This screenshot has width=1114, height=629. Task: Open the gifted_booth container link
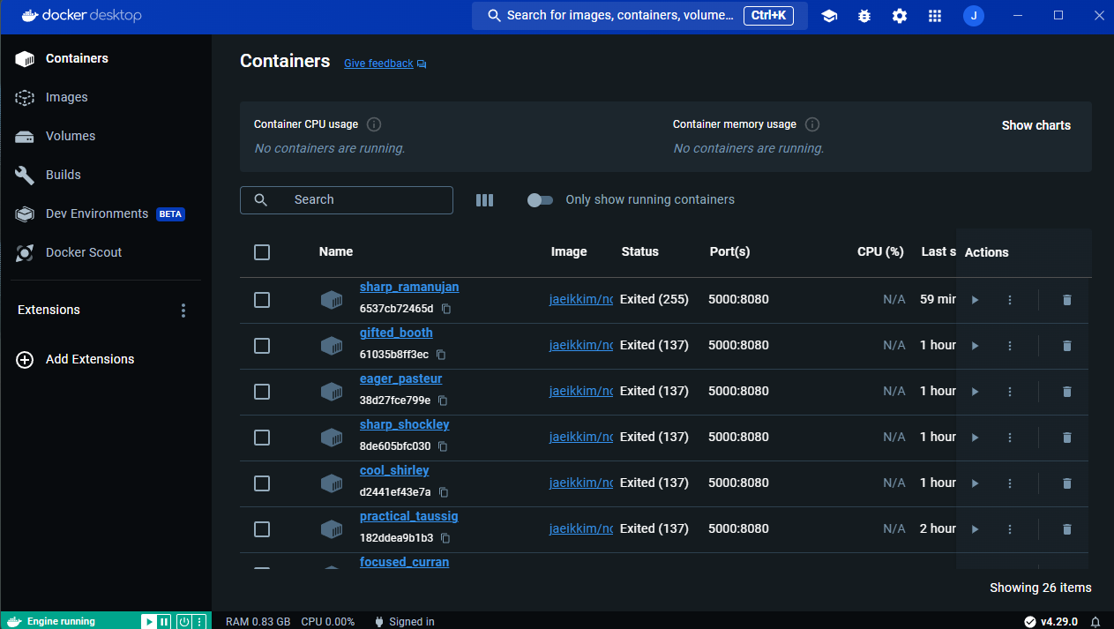click(x=396, y=333)
